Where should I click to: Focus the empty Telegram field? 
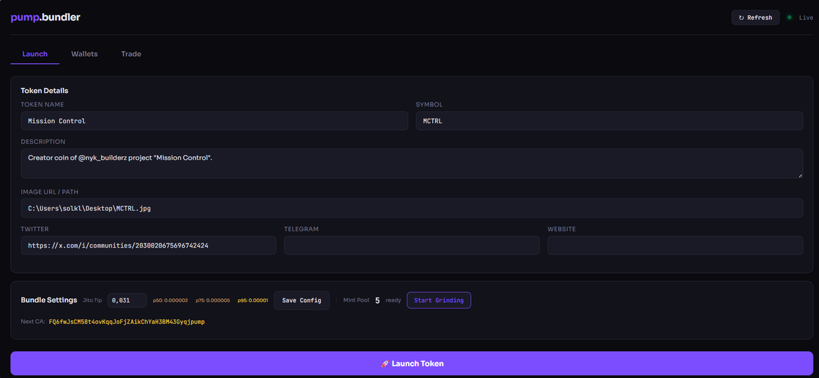click(412, 245)
